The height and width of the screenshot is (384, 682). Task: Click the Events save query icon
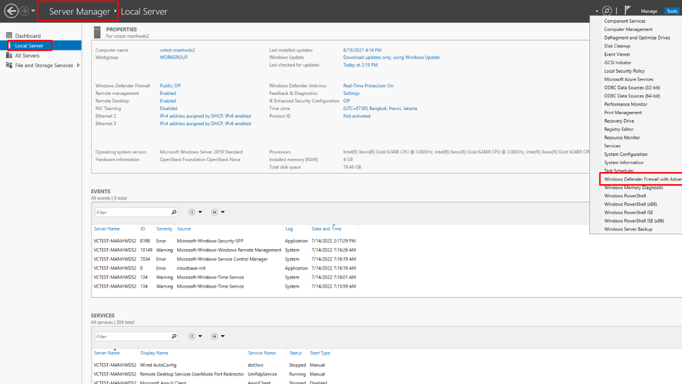tap(214, 212)
